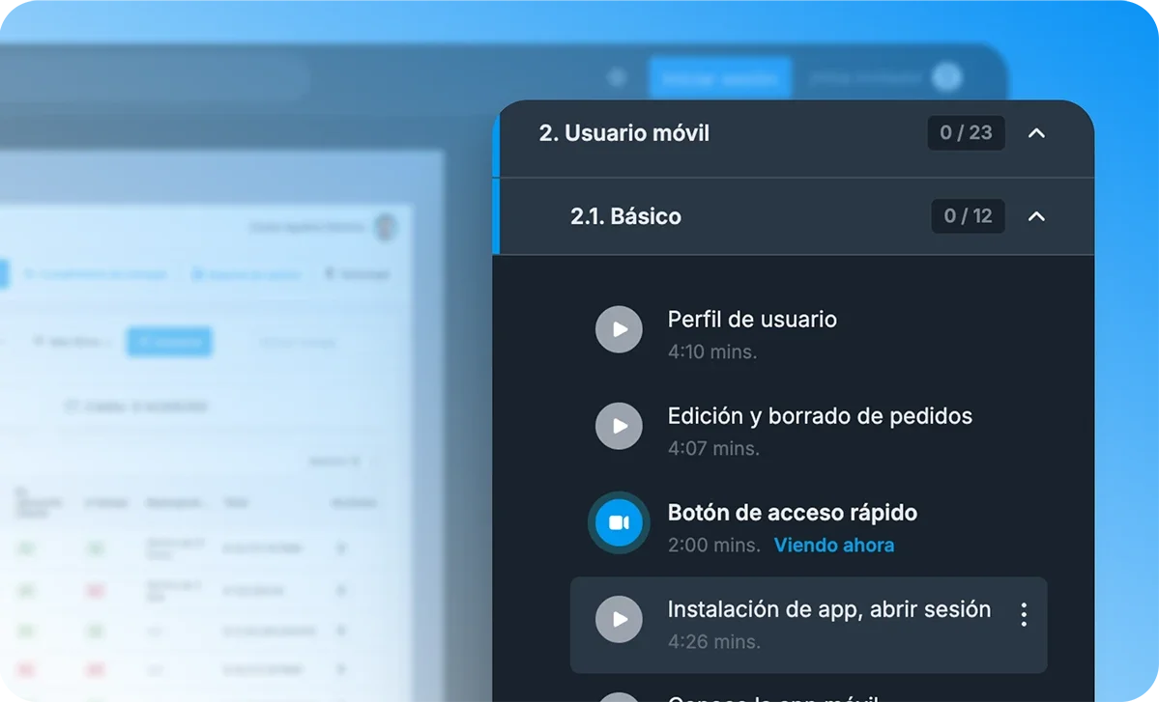1159x702 pixels.
Task: Click the blue "Iniciar sesión" button in the header
Action: pyautogui.click(x=720, y=77)
